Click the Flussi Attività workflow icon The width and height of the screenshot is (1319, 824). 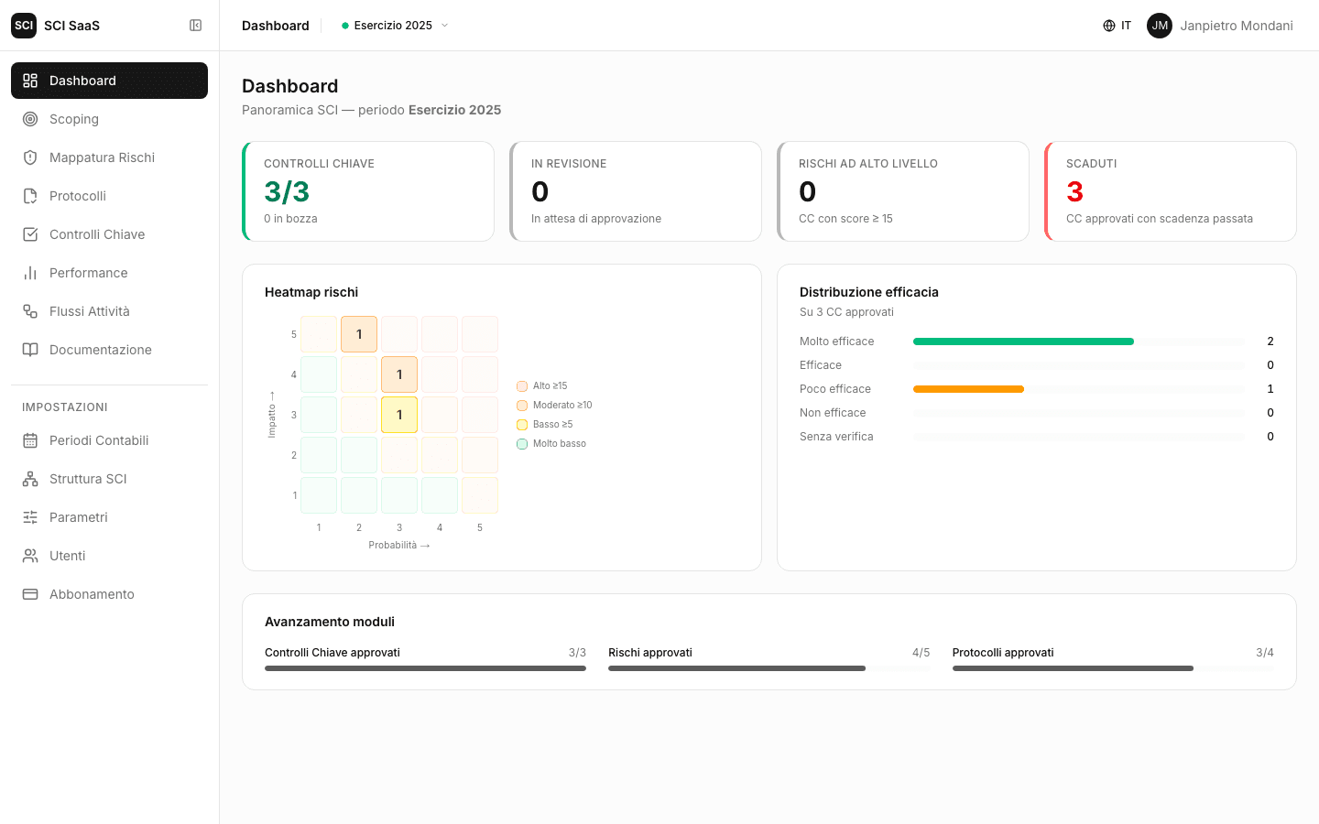click(30, 311)
